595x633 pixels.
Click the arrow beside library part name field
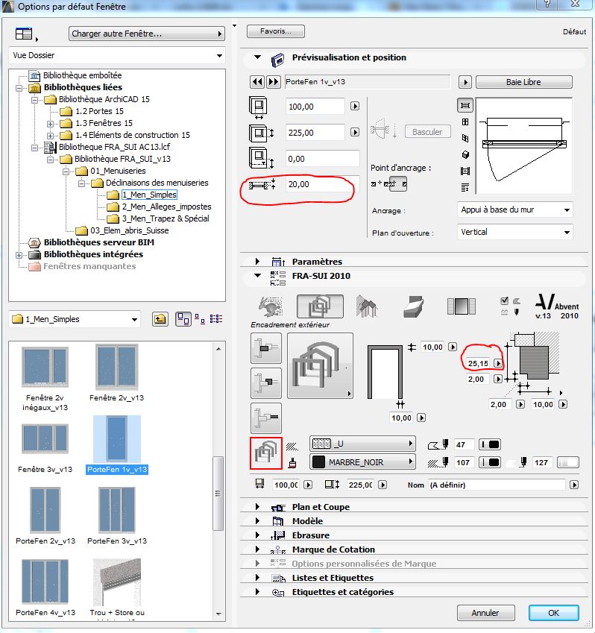click(x=465, y=82)
